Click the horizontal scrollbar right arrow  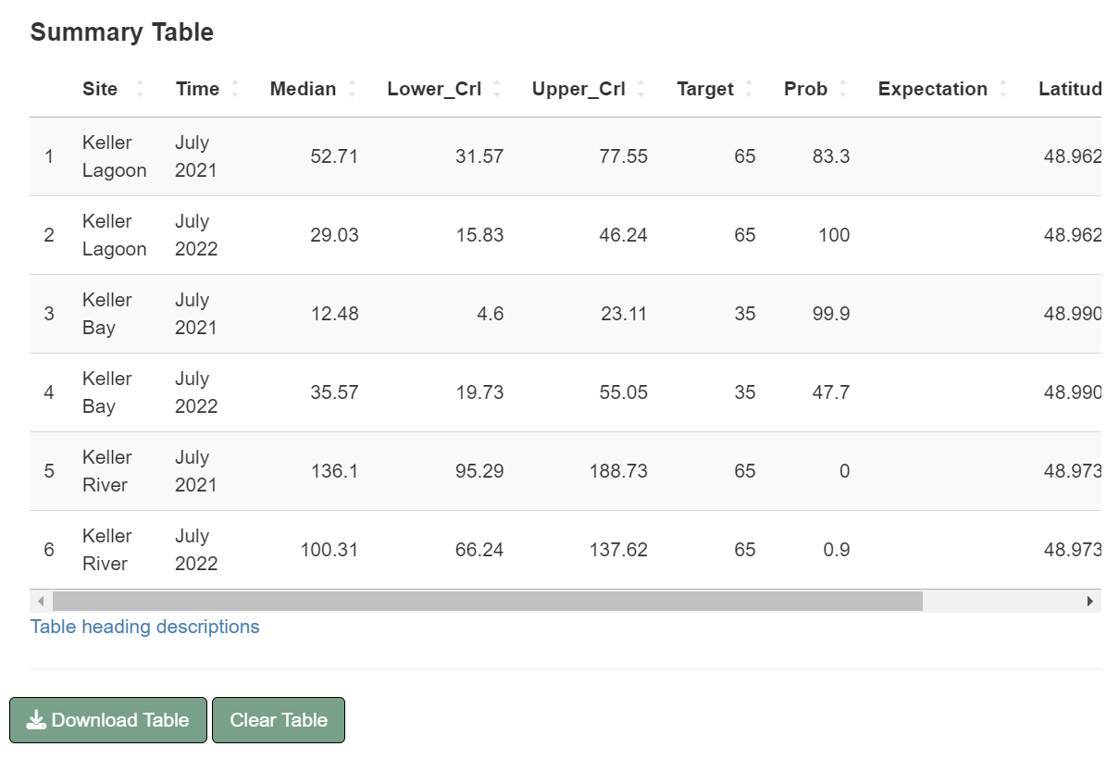click(1090, 602)
